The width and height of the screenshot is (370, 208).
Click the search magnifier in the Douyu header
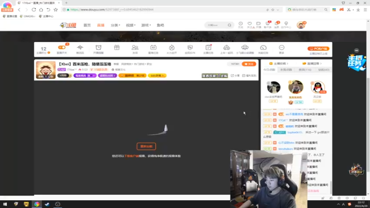(229, 25)
